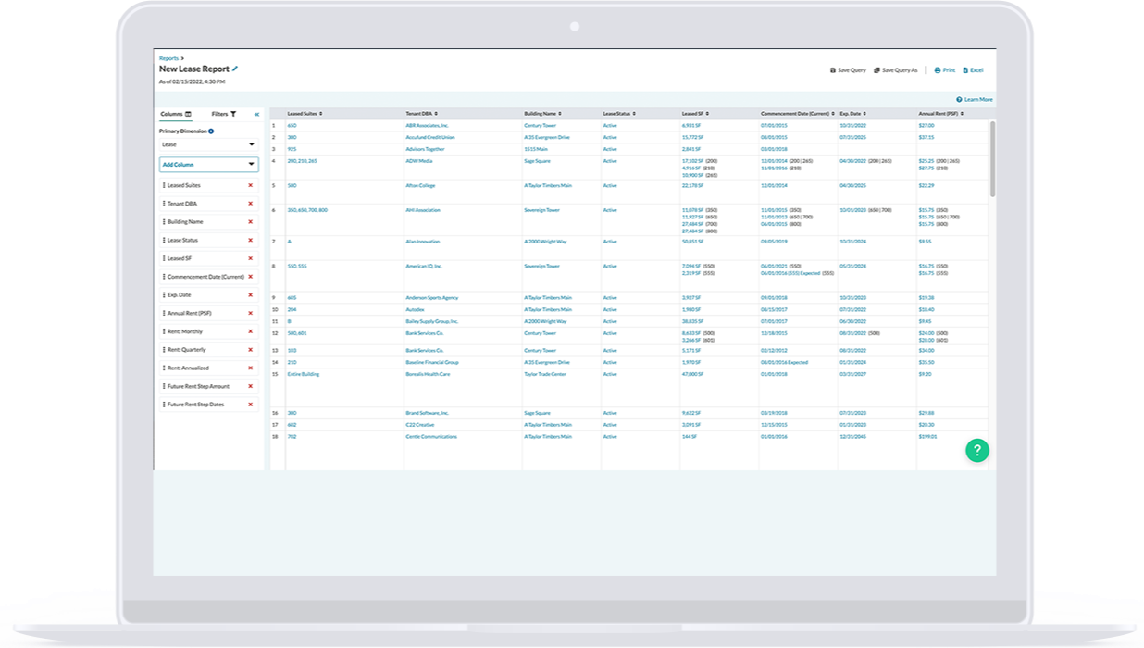Viewport: 1144px width, 648px height.
Task: Click the Primary Dimension info icon
Action: [x=211, y=131]
